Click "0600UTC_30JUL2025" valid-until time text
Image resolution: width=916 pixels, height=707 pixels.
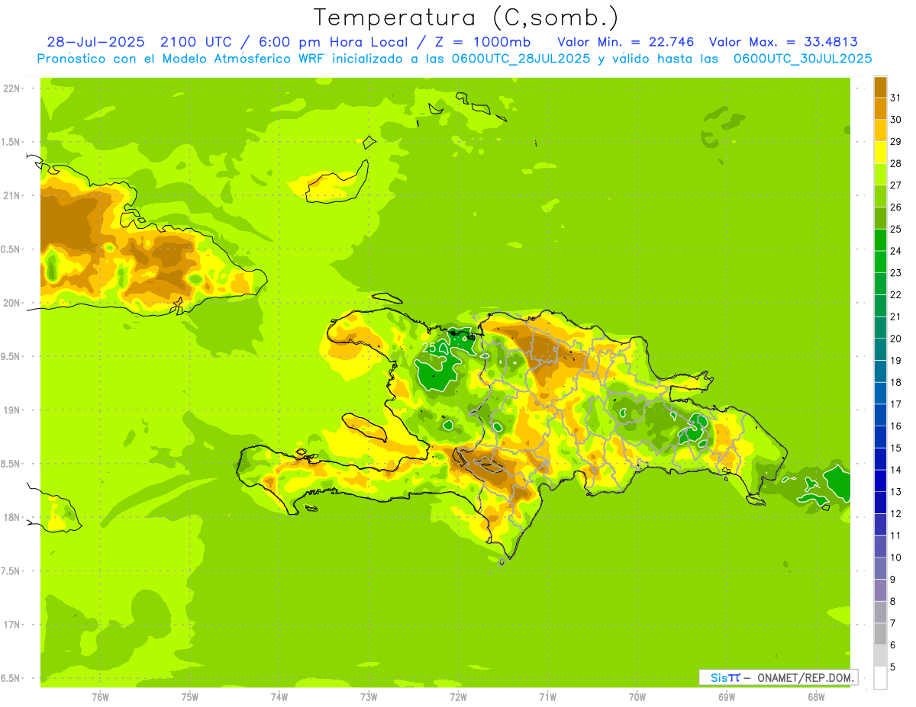pos(802,59)
